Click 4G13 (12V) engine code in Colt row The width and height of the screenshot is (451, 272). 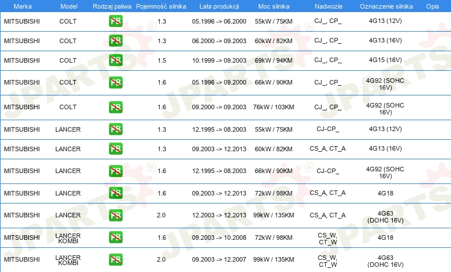pyautogui.click(x=385, y=21)
